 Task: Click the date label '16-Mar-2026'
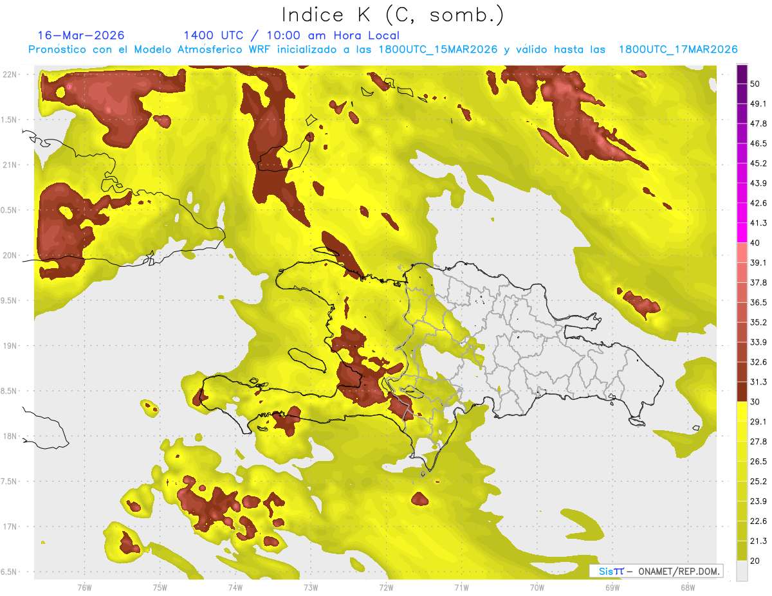click(x=81, y=35)
